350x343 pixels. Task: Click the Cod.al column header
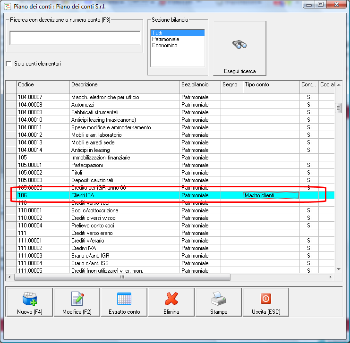point(326,86)
